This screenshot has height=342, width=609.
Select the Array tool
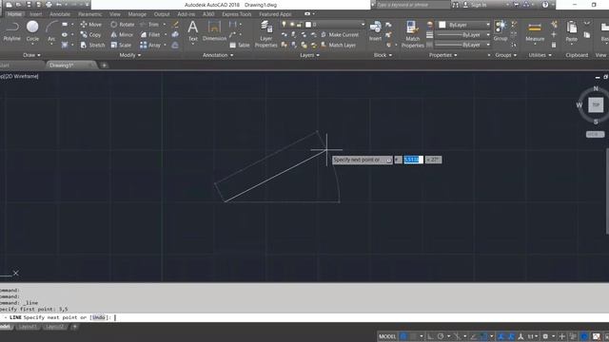click(x=150, y=45)
